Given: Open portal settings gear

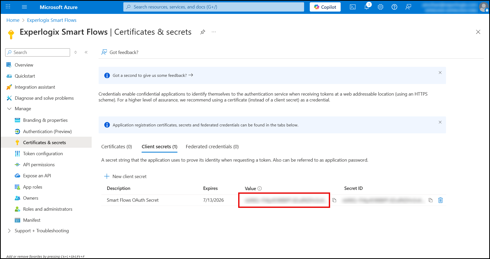Looking at the screenshot, I should 381,7.
